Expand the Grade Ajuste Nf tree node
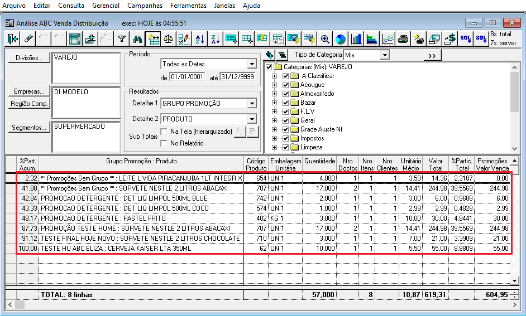 tap(274, 129)
